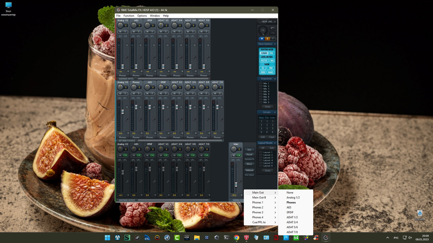Click the volume icon in system tray
This screenshot has width=433, height=243.
410,238
